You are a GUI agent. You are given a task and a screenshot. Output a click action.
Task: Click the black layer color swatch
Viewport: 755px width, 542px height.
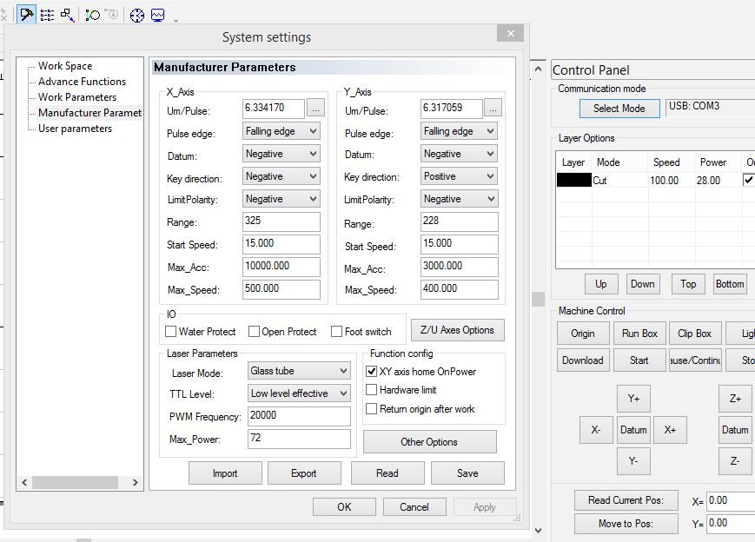573,181
